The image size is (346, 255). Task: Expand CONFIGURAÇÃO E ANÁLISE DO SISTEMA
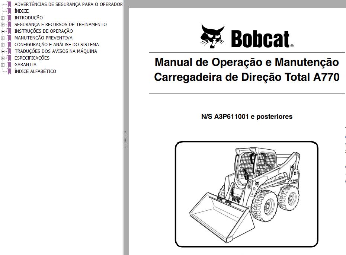point(3,45)
